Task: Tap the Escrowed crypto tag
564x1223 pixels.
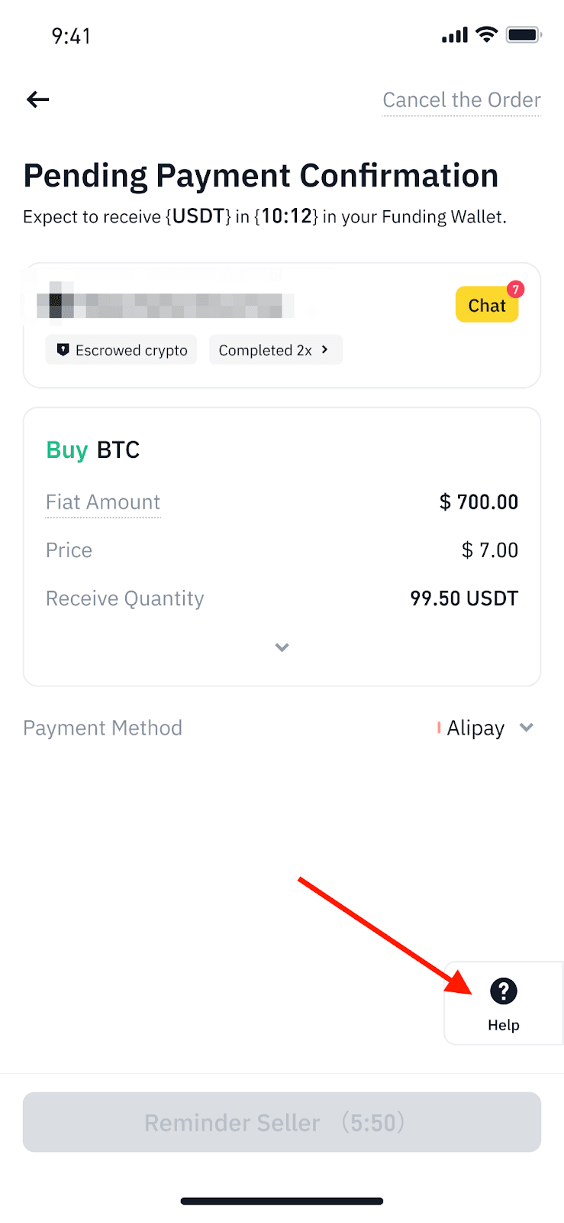Action: point(121,350)
